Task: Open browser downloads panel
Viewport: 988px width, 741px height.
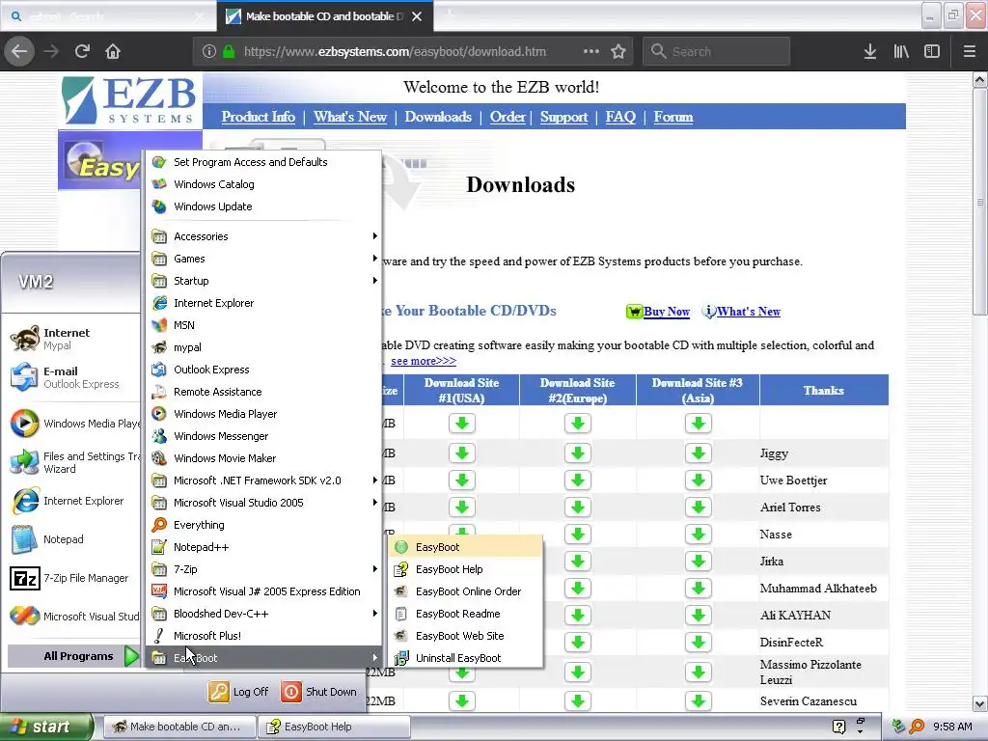Action: (870, 51)
